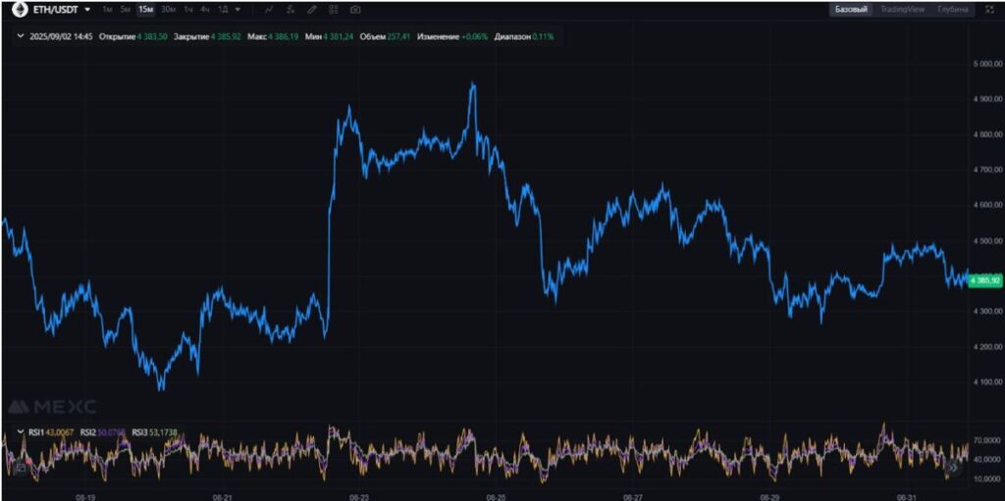1005x501 pixels.
Task: Open the chart type line icon
Action: tap(269, 10)
